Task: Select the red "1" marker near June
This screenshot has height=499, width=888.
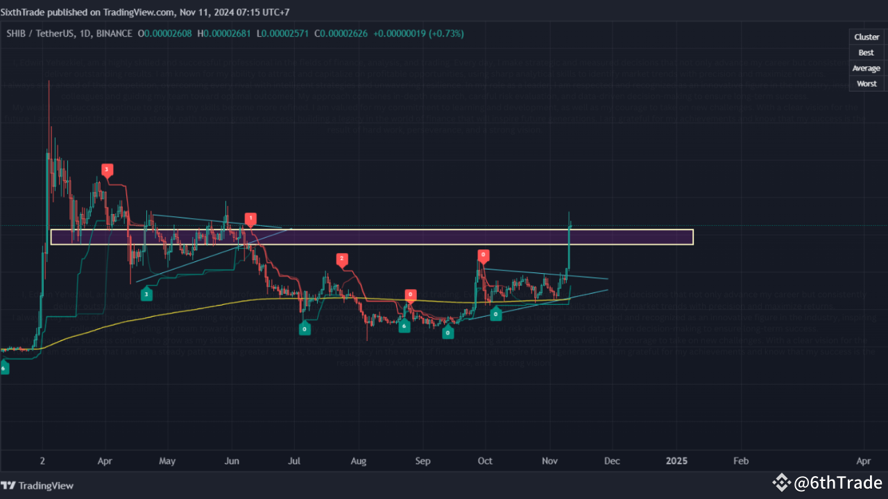Action: [x=250, y=218]
